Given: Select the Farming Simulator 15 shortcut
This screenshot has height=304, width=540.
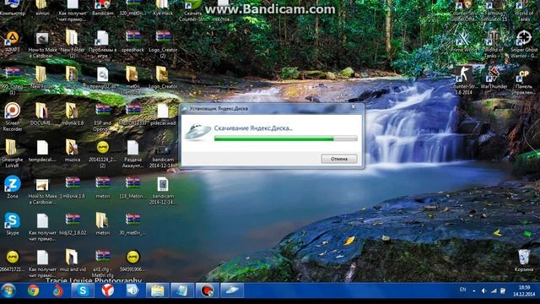Looking at the screenshot, I should (x=494, y=10).
